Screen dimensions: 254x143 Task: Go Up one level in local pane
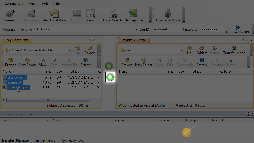click(77, 50)
